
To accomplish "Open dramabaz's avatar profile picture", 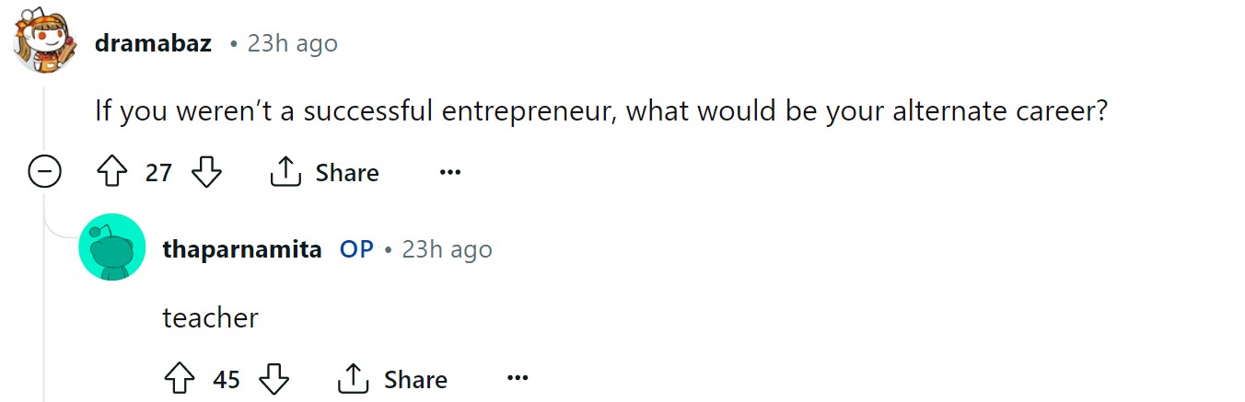I will (x=44, y=43).
